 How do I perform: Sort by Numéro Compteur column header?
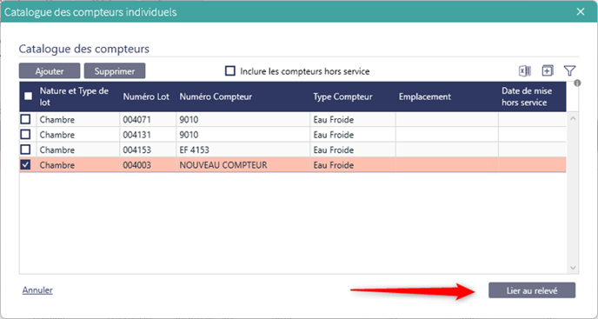[x=216, y=96]
